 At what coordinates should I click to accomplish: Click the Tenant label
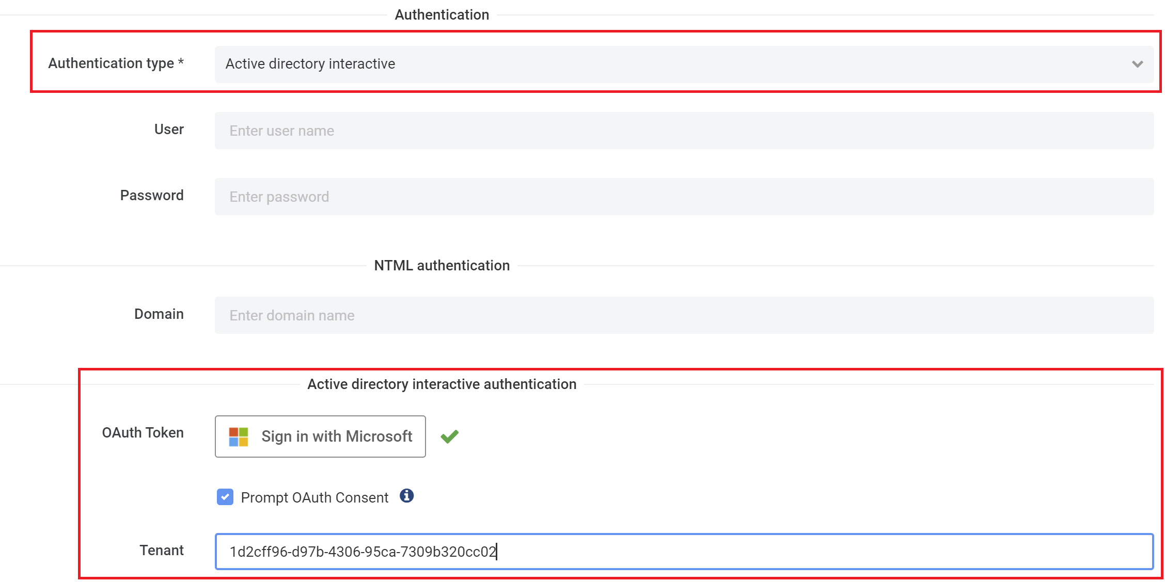coord(161,550)
